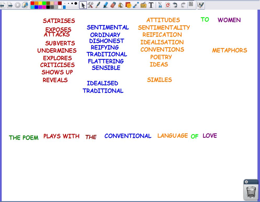Click the pen width slider handle

coord(64,7)
